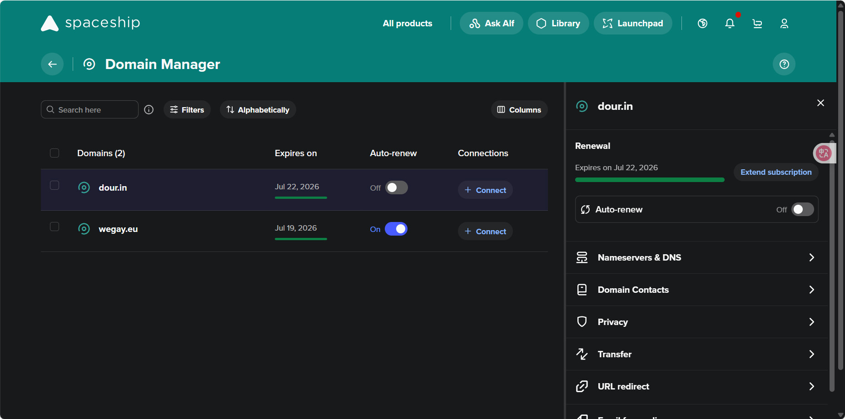The width and height of the screenshot is (845, 419).
Task: Click the Transfer arrows icon
Action: tap(582, 354)
